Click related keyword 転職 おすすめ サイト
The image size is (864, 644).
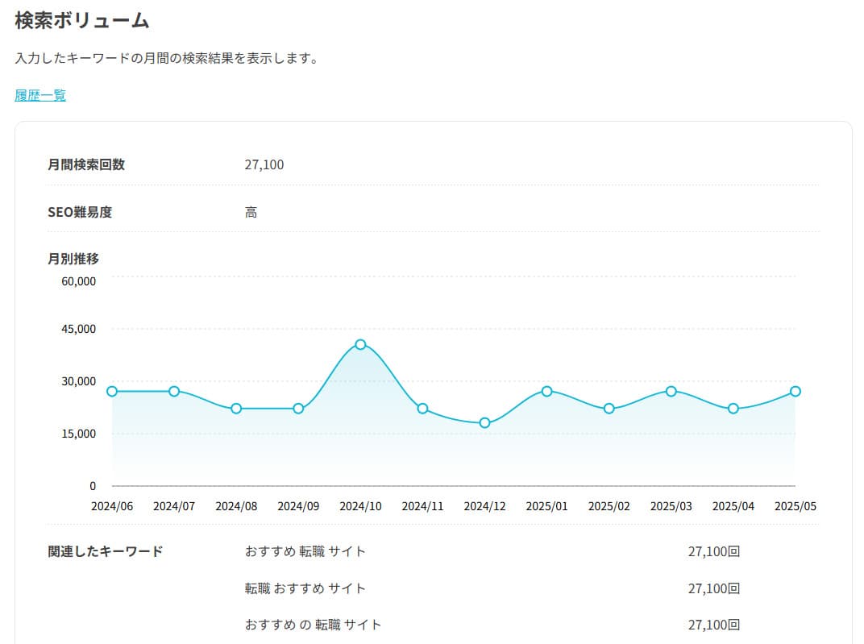coord(305,588)
